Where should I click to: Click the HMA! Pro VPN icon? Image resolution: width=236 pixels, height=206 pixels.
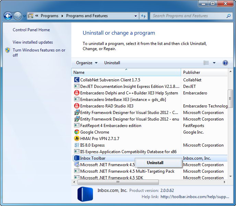coord(77,138)
